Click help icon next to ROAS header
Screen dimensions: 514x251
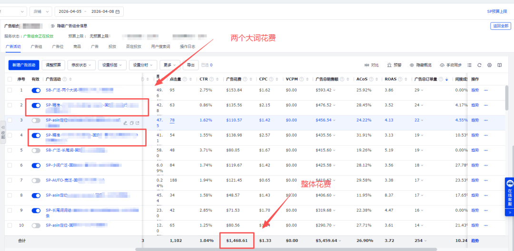click(x=400, y=79)
